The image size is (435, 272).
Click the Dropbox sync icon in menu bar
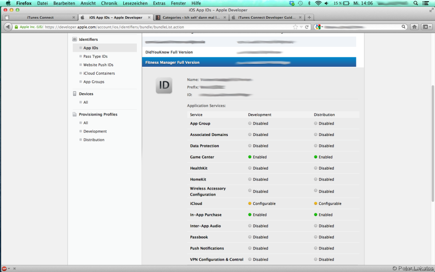(x=291, y=3)
